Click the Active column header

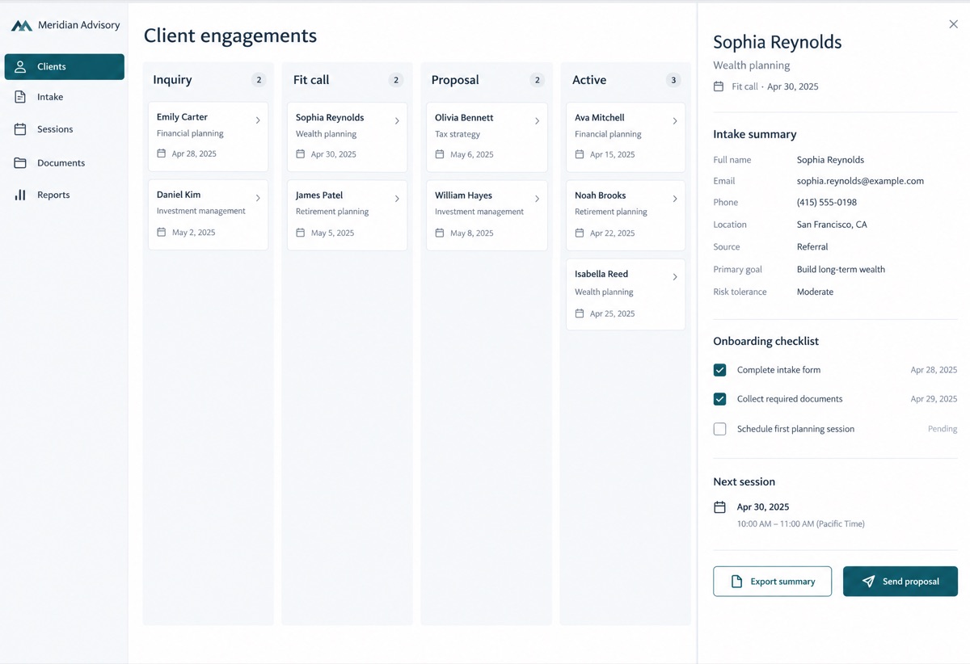pyautogui.click(x=589, y=80)
